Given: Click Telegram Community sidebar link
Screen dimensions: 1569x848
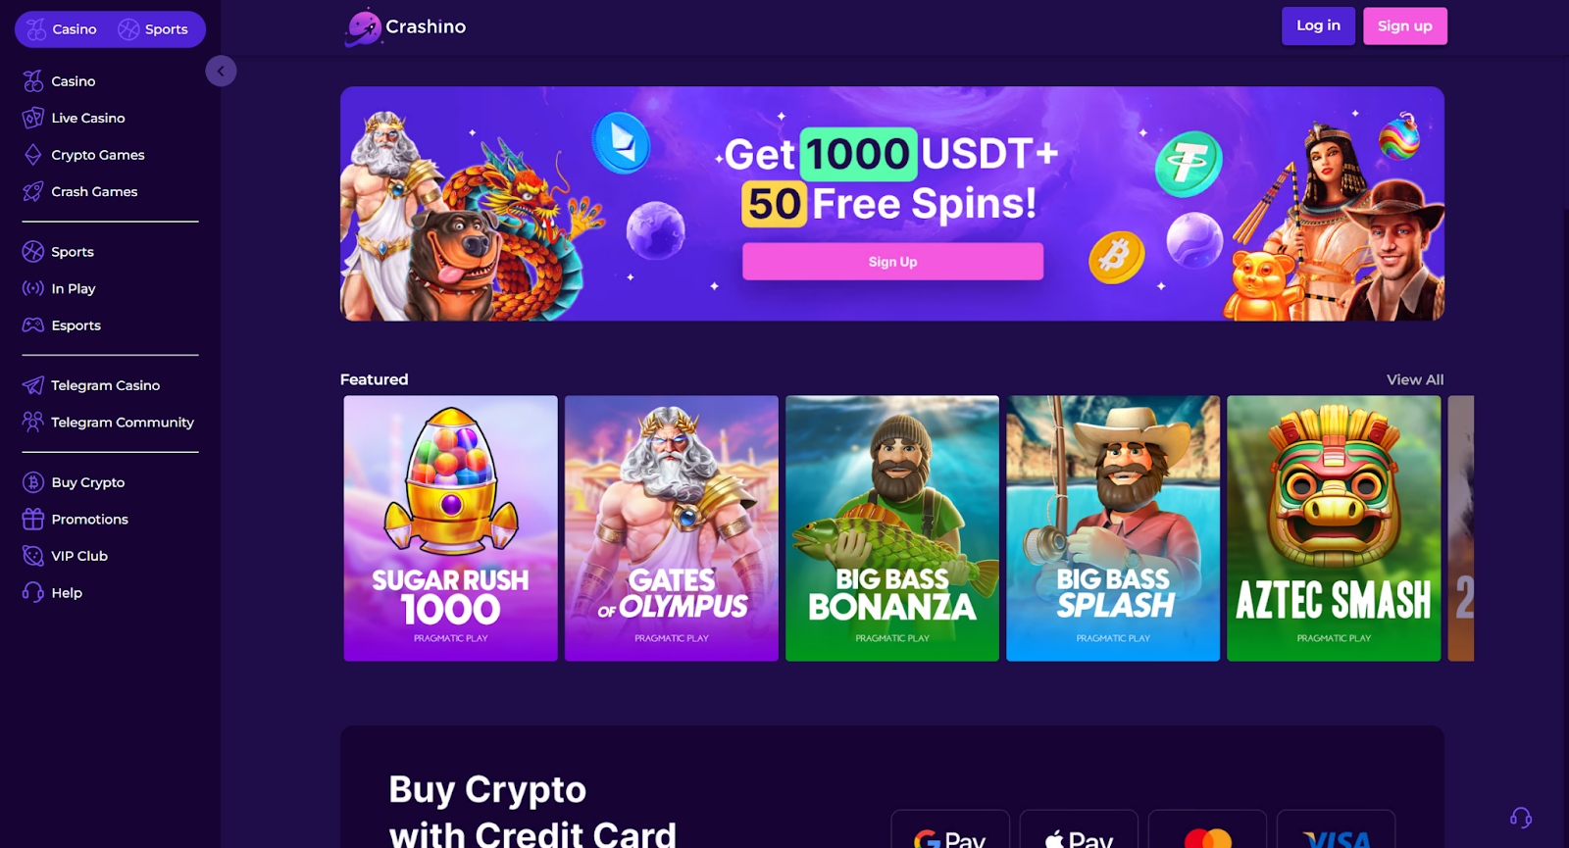Looking at the screenshot, I should tap(108, 423).
